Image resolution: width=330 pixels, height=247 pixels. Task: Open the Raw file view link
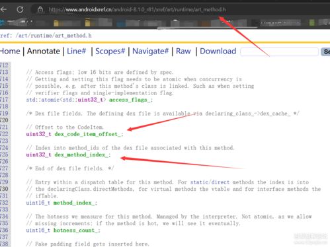click(183, 52)
